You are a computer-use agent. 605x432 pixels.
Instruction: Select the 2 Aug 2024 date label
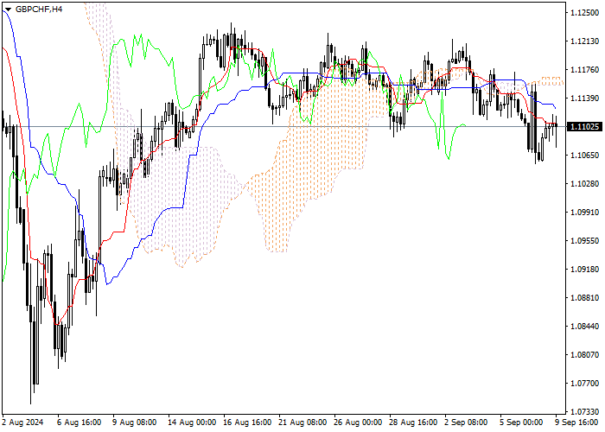22,422
